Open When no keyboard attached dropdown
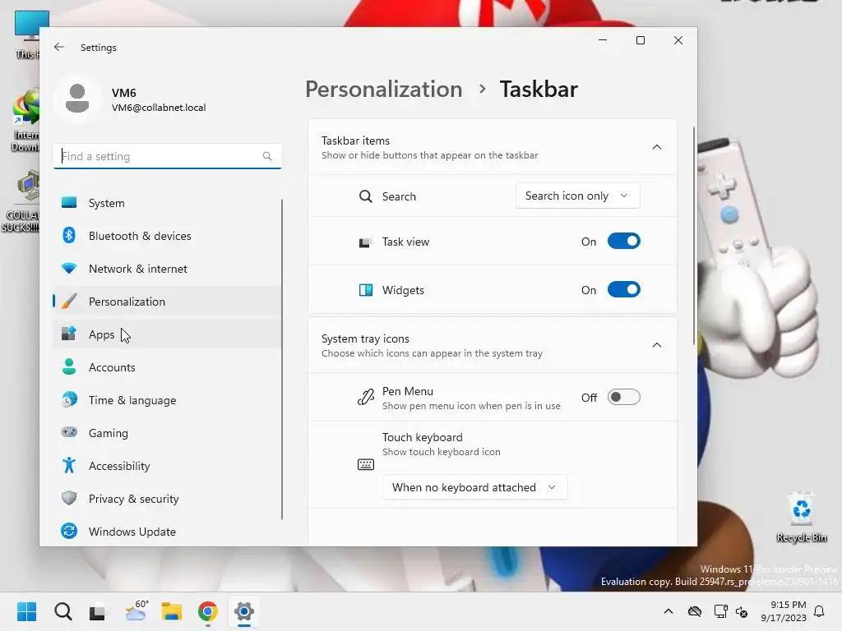The height and width of the screenshot is (631, 842). 474,487
